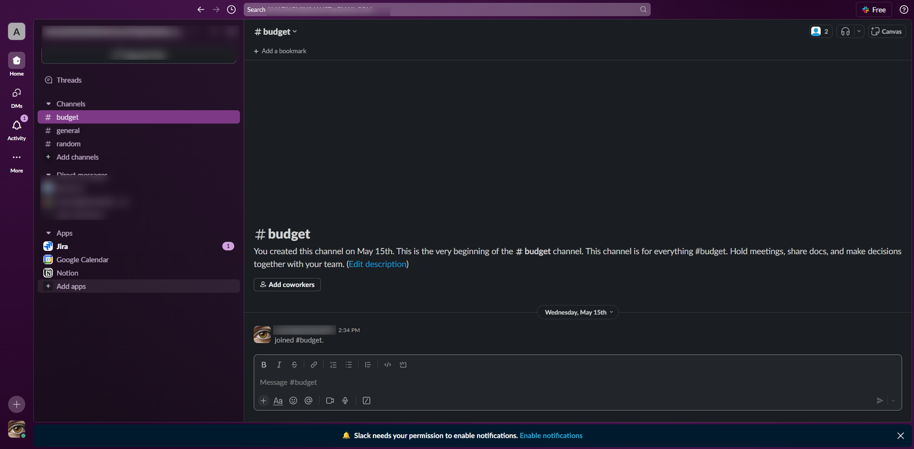914x449 pixels.
Task: Go to Home in the sidebar
Action: 17,64
